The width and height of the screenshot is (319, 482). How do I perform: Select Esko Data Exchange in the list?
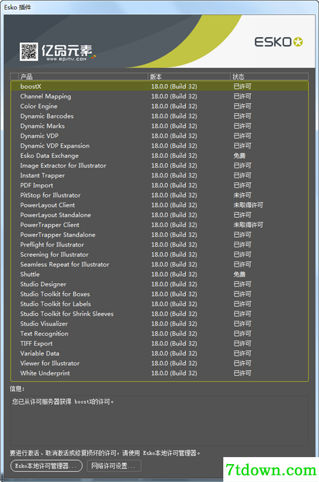(159, 155)
